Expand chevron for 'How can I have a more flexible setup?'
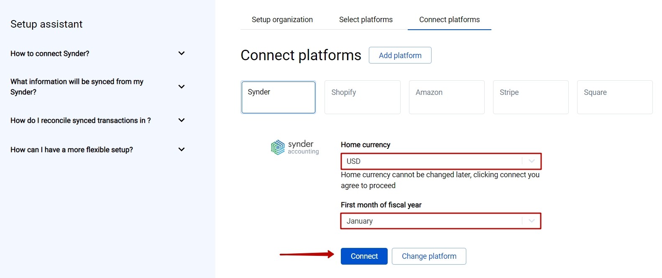This screenshot has height=278, width=662. point(181,149)
